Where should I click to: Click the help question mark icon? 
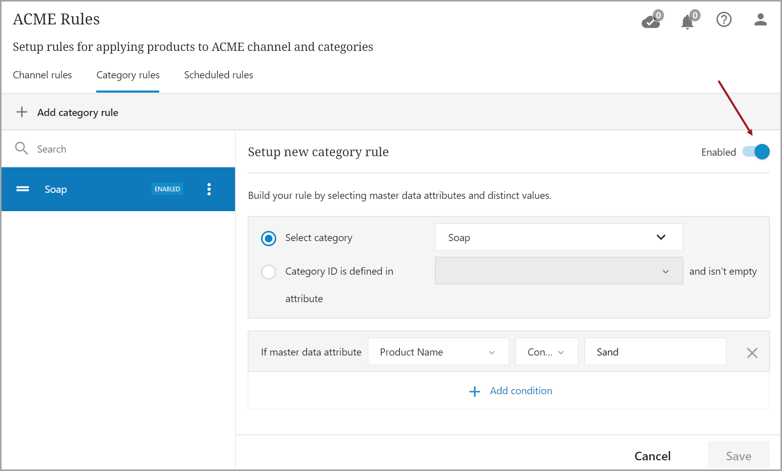tap(723, 19)
